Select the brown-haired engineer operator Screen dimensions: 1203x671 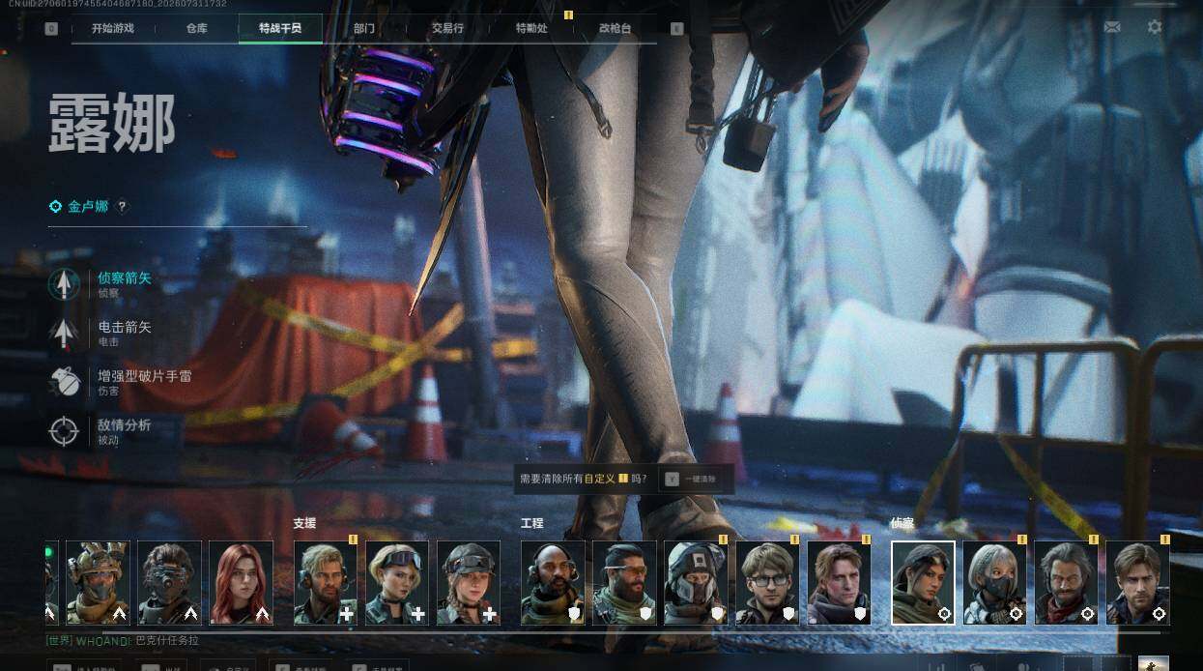coord(839,583)
